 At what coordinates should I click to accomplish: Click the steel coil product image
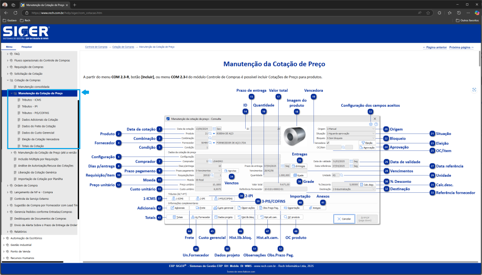tap(295, 136)
